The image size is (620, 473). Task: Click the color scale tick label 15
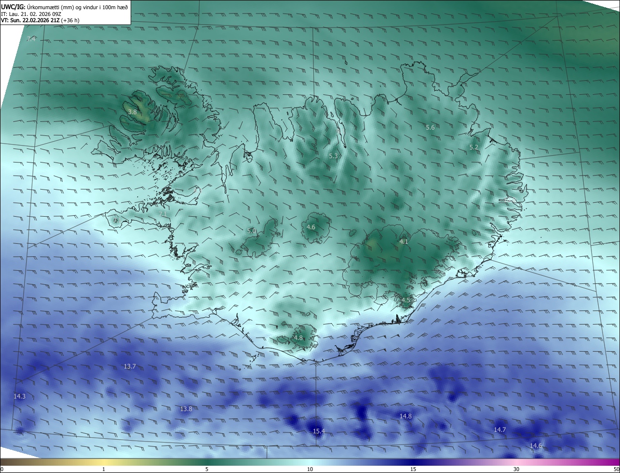pos(413,469)
